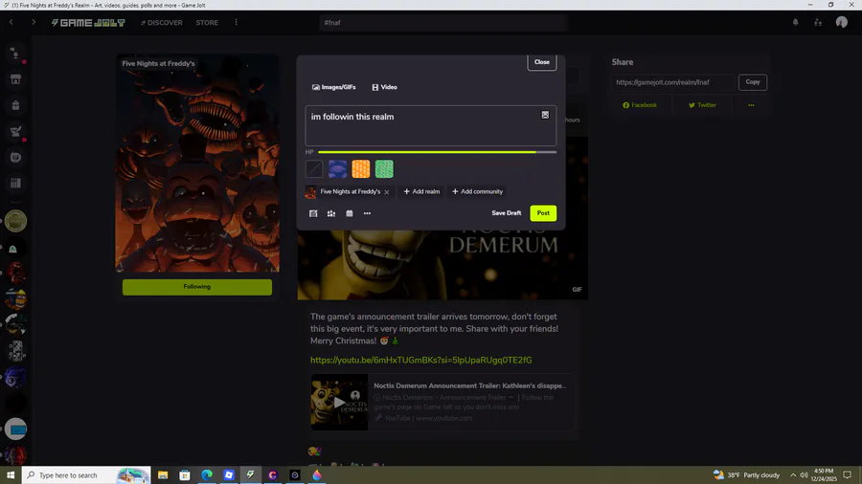This screenshot has height=484, width=862.
Task: Open the Store page
Action: pos(207,23)
